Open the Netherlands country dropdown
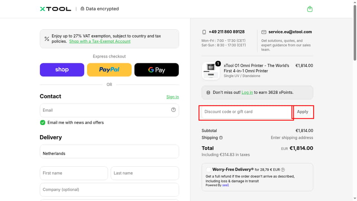Viewport: 357px width, 201px height. pyautogui.click(x=109, y=151)
